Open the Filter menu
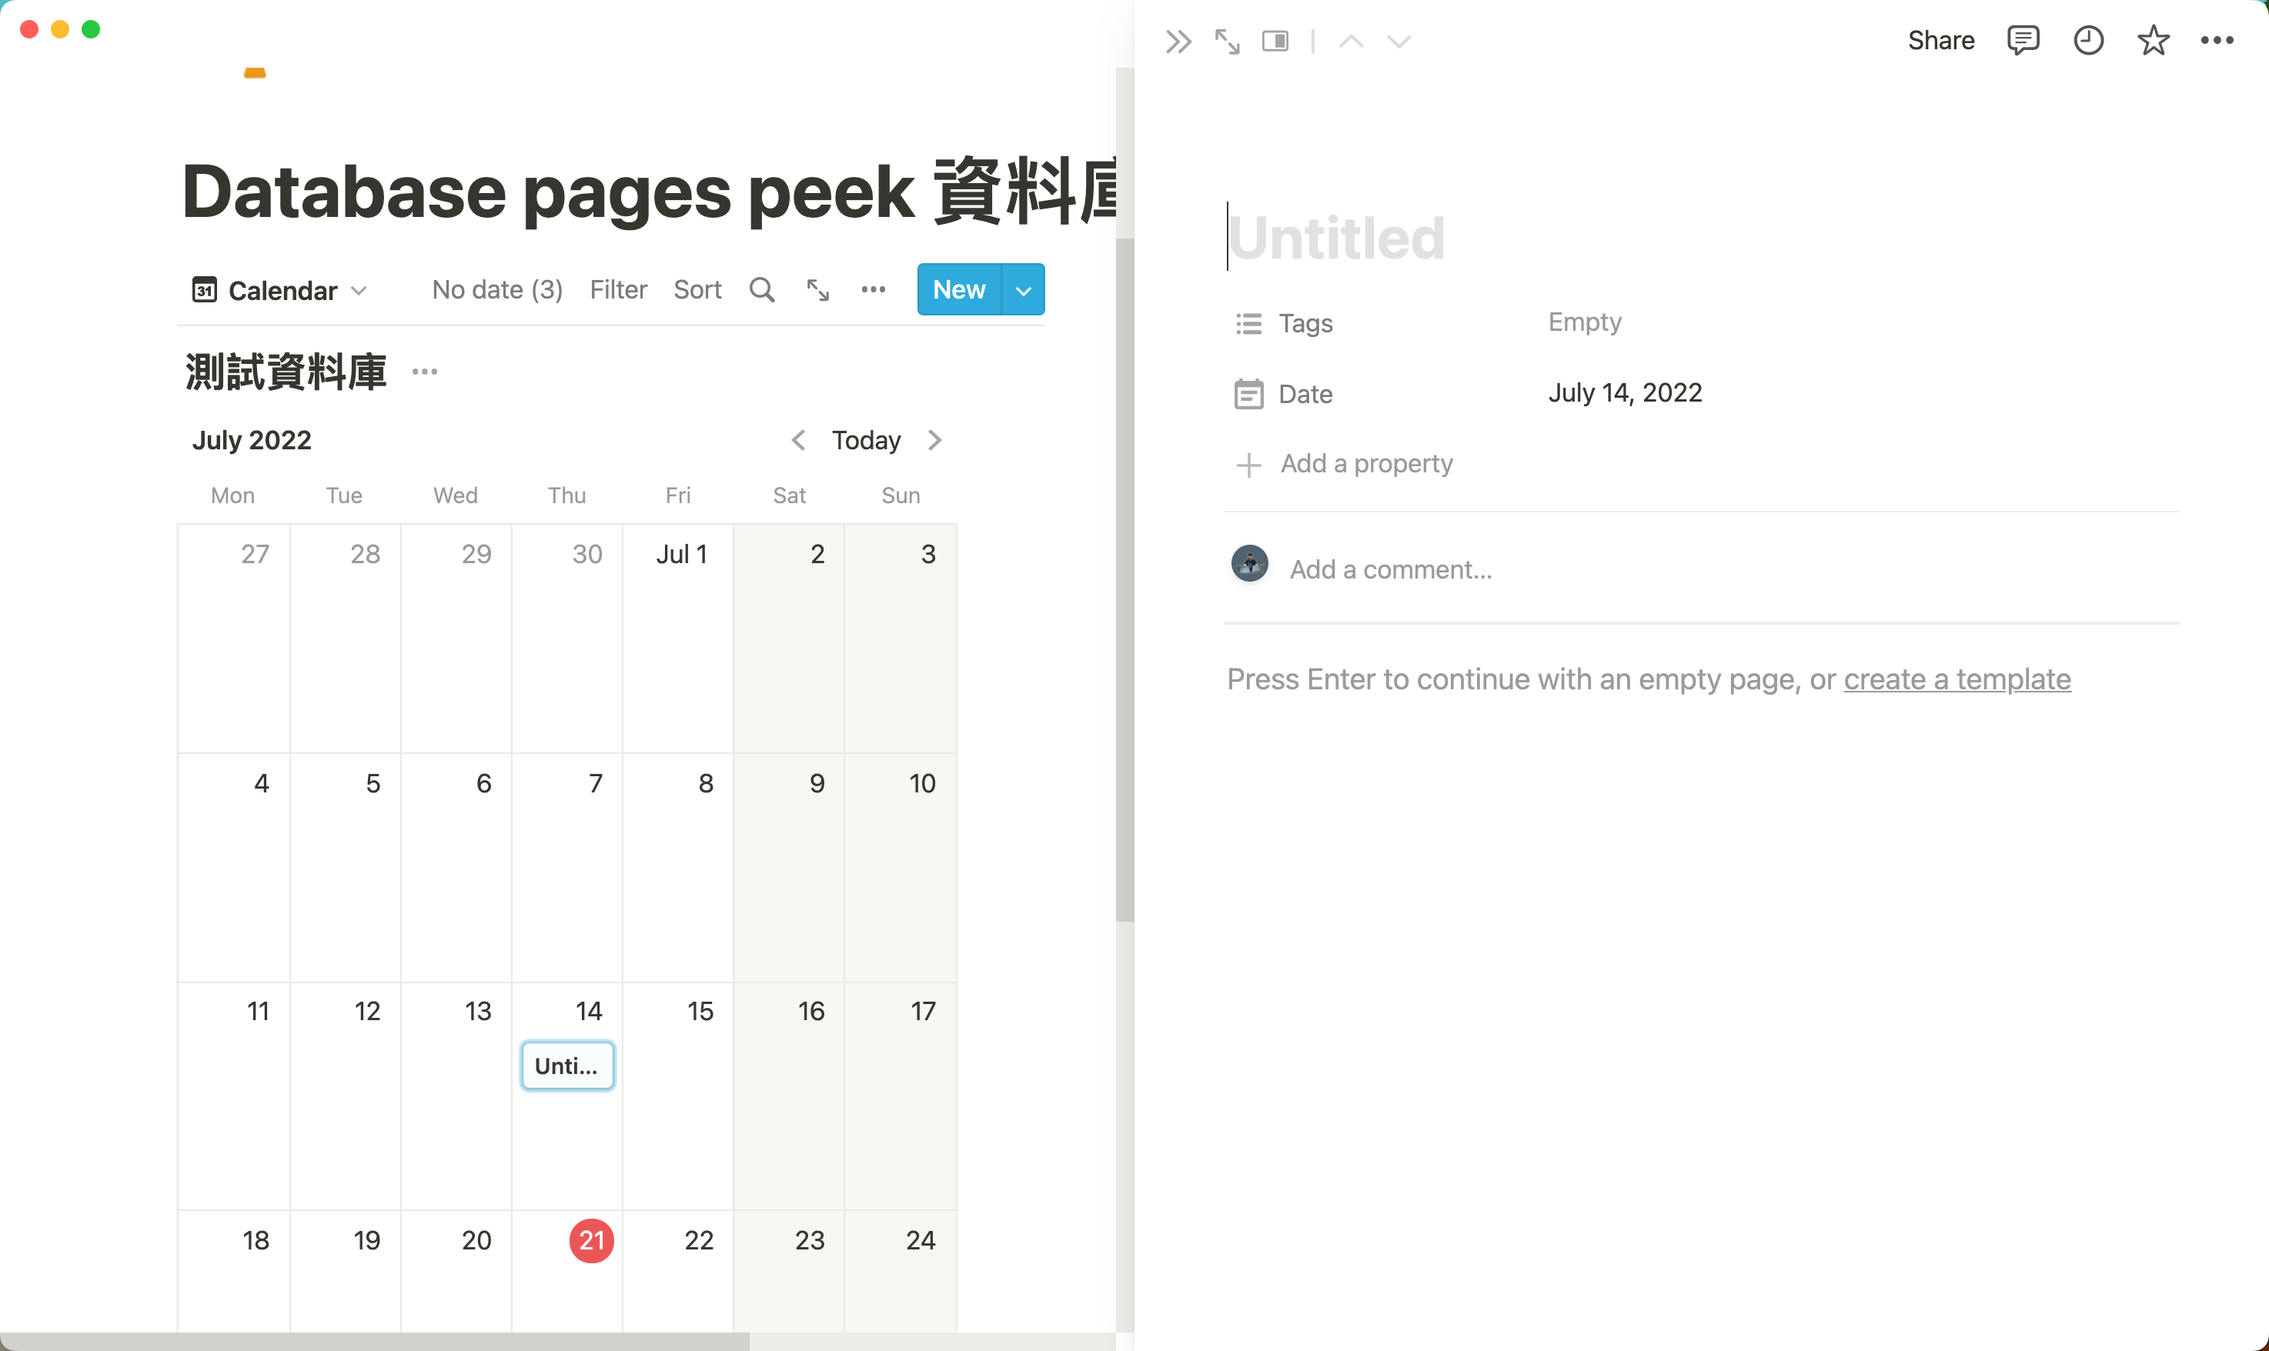2269x1351 pixels. pos(618,289)
